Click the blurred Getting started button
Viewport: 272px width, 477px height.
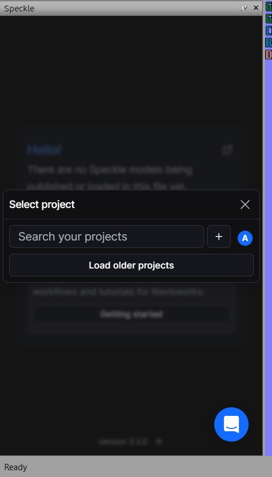[131, 314]
